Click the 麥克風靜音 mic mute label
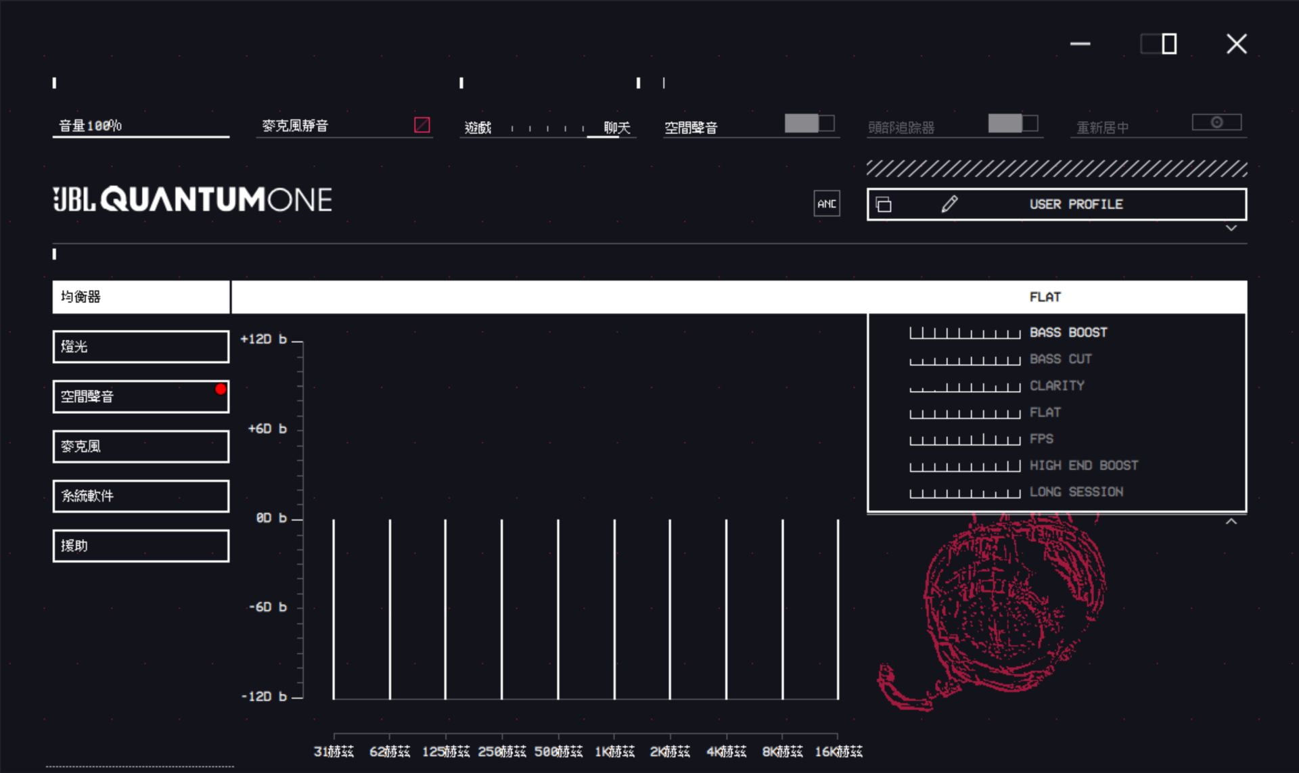 [x=295, y=125]
